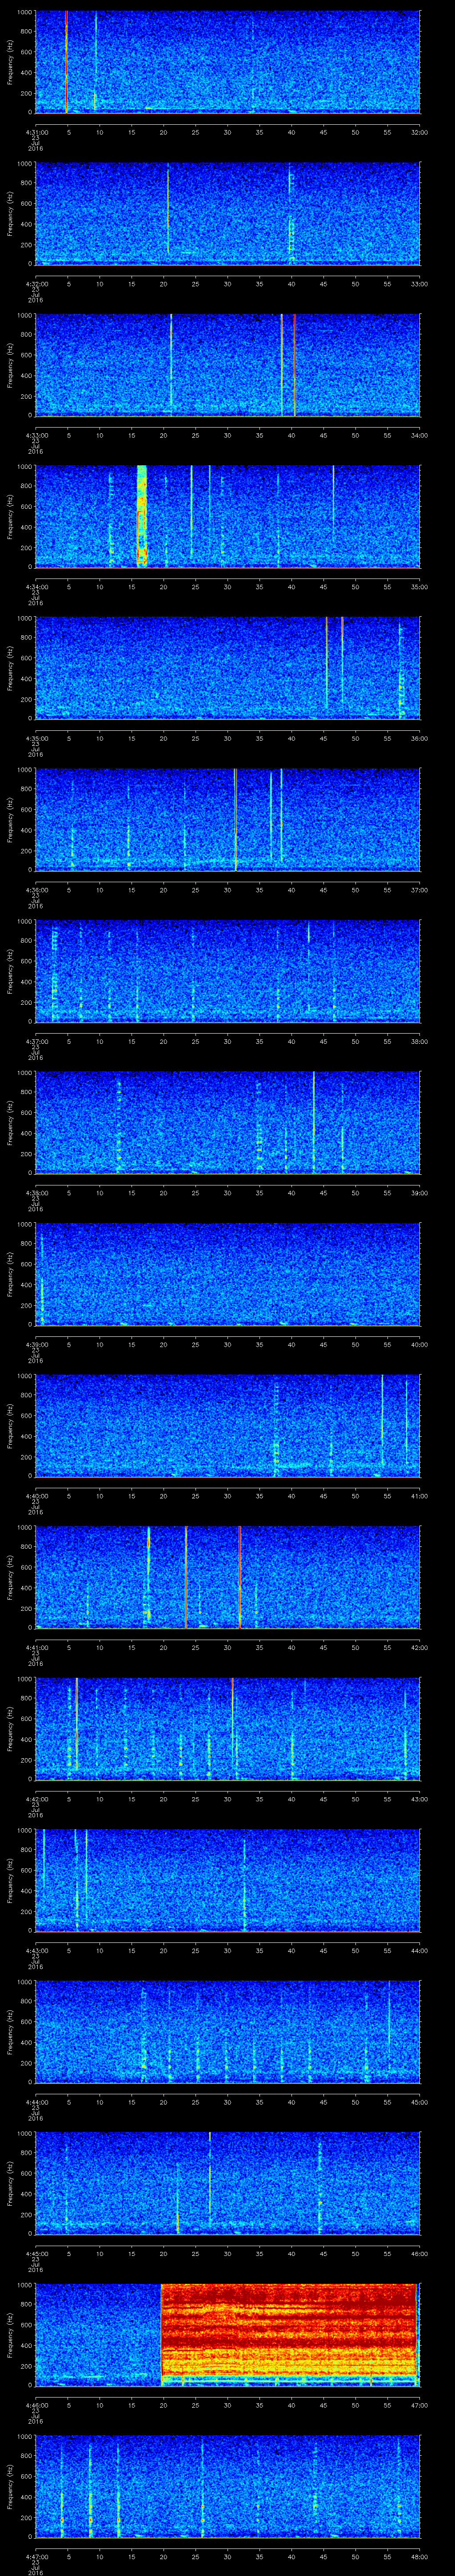The height and width of the screenshot is (2576, 455).
Task: Open the spectrogram panel starting at 4:33:00
Action: pos(227,364)
